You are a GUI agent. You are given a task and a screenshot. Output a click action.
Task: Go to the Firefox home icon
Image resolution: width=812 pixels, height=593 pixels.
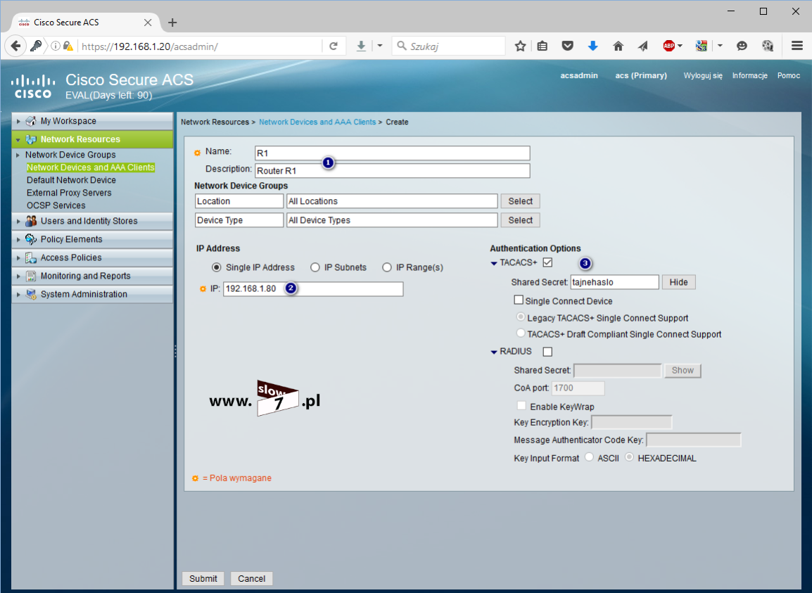pyautogui.click(x=618, y=46)
